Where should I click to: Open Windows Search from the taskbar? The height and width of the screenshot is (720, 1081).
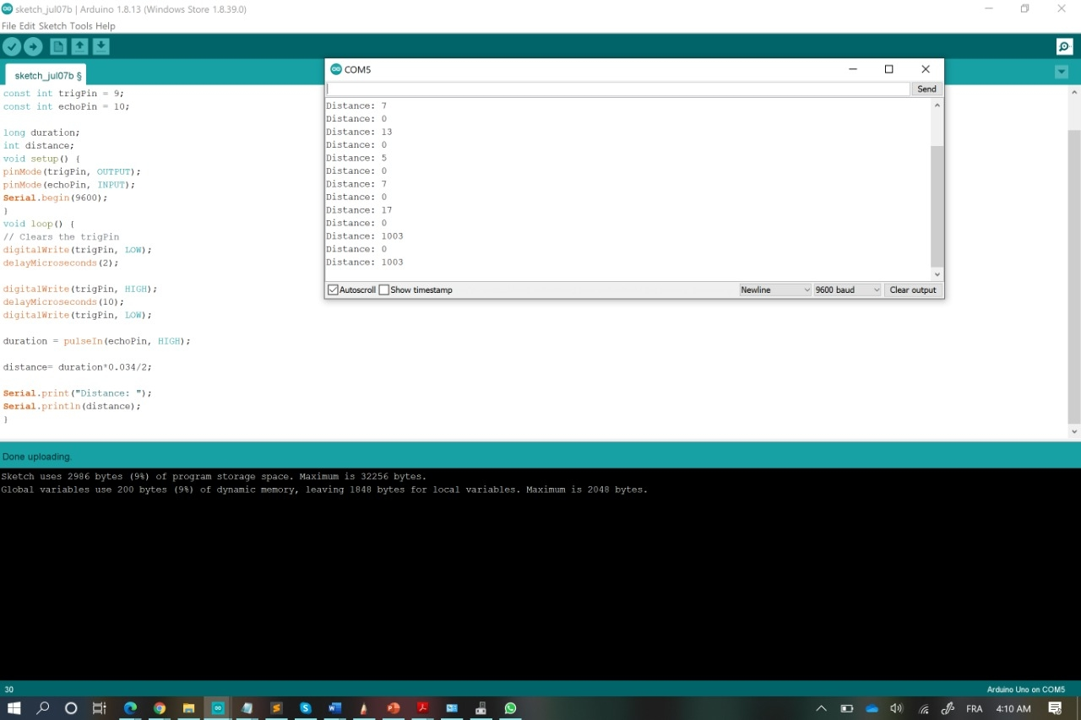[x=43, y=708]
